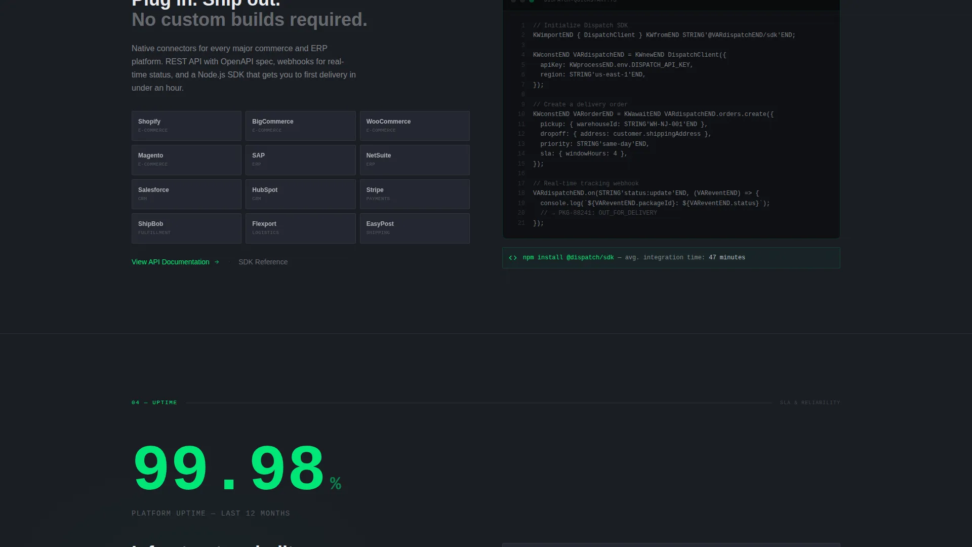Click the console.log code line
Viewport: 972px width, 547px height.
[655, 203]
